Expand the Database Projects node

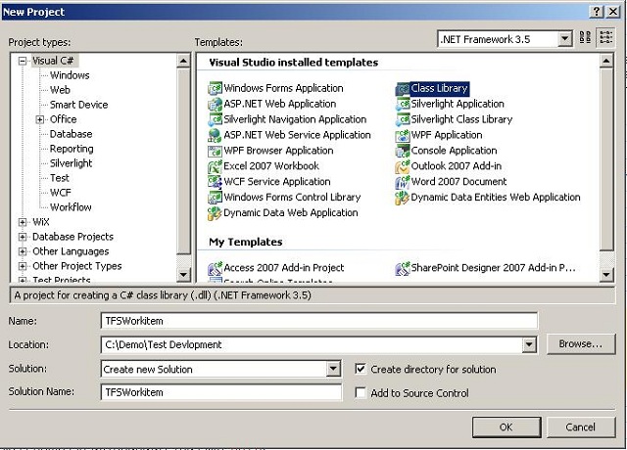pos(23,237)
